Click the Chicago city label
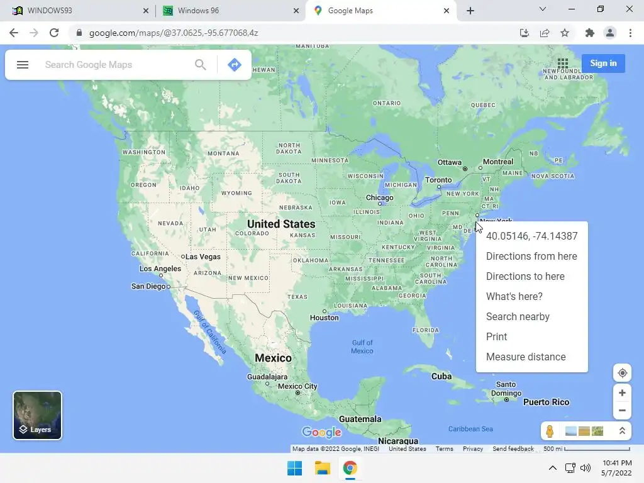Screen dimensions: 644x483 pyautogui.click(x=379, y=197)
